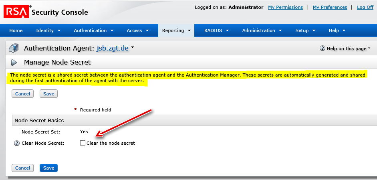Open the RADIUS dropdown menu
Image resolution: width=377 pixels, height=180 pixels.
point(216,30)
